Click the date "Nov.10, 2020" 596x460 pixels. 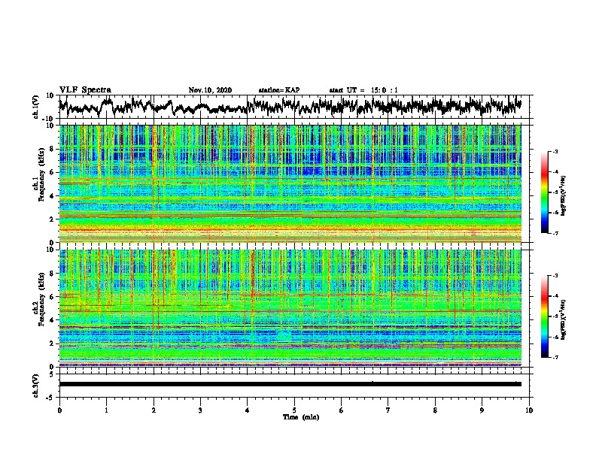(210, 90)
